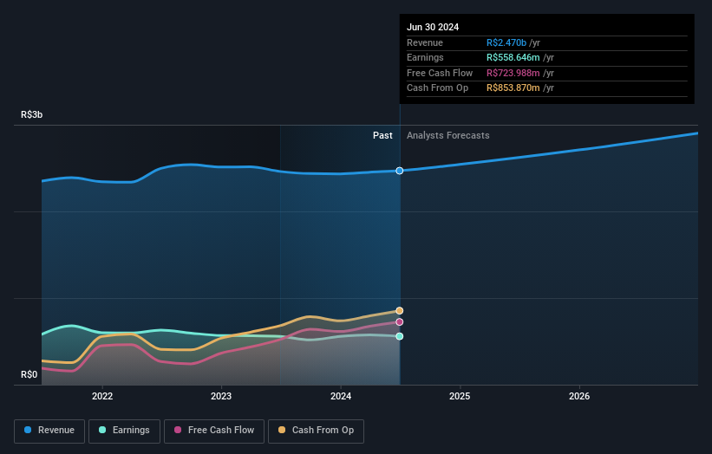This screenshot has height=454, width=712.
Task: Click the teal Earnings legend dot
Action: 102,430
